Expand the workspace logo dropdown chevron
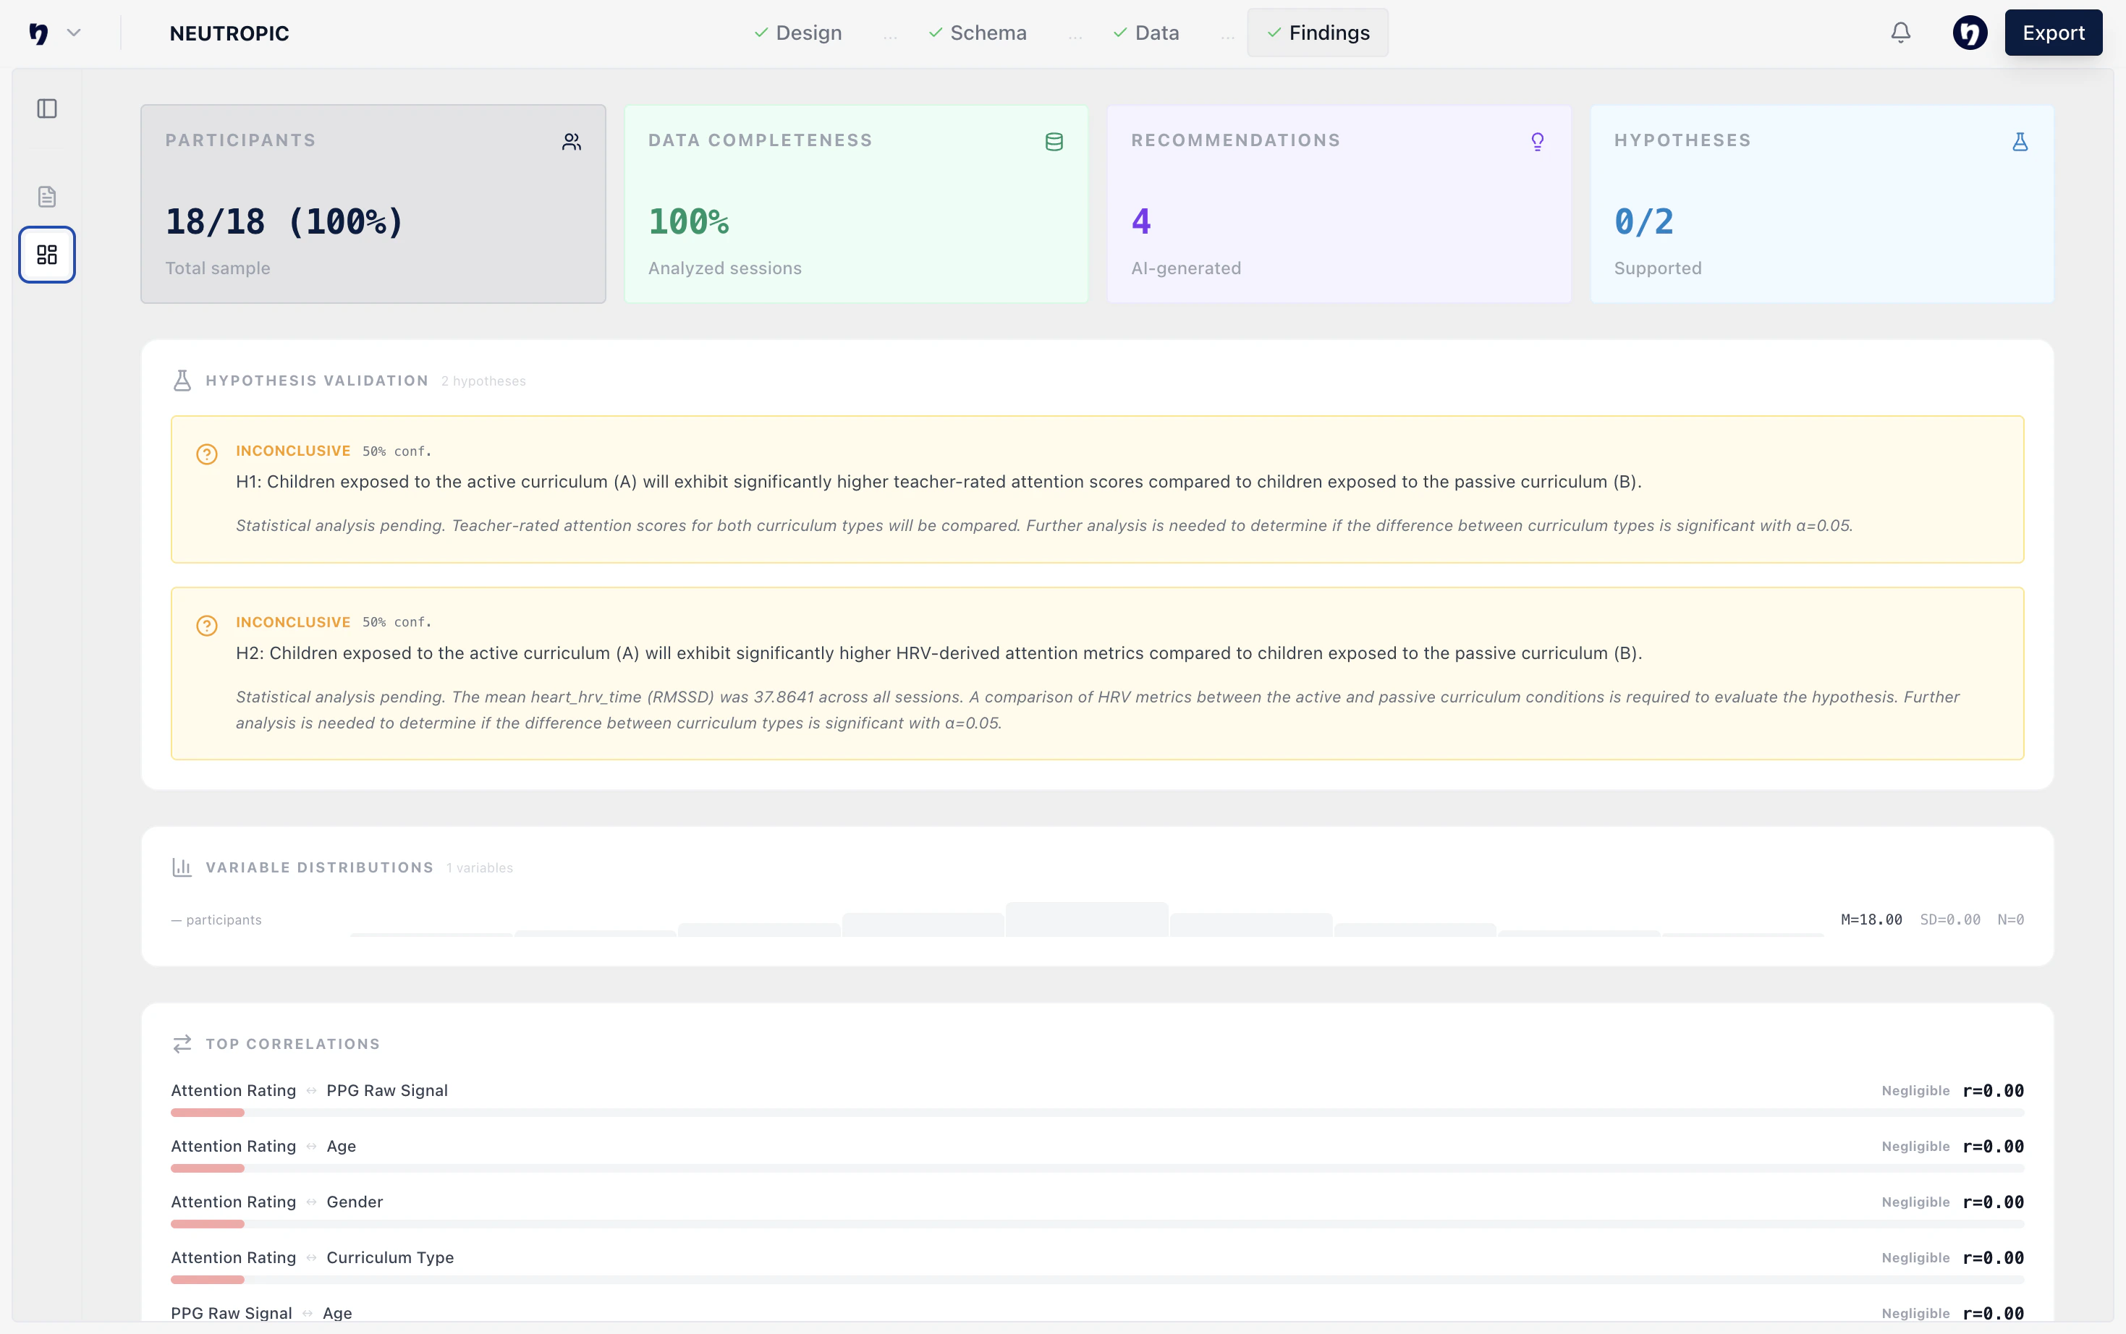The height and width of the screenshot is (1334, 2126). (x=74, y=33)
